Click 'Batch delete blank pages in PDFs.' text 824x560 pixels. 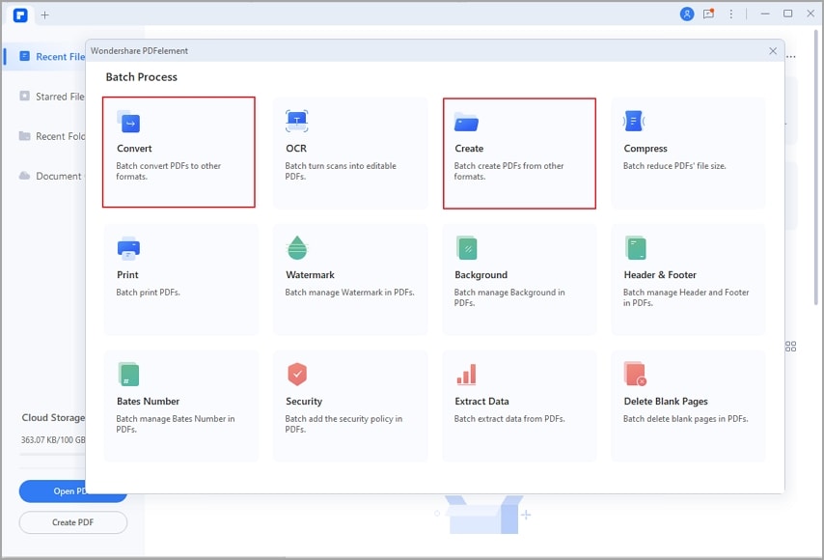click(686, 419)
